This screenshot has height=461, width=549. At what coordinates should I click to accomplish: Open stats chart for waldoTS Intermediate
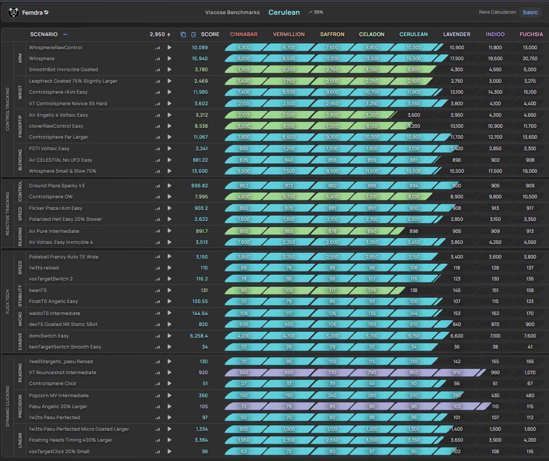[158, 313]
